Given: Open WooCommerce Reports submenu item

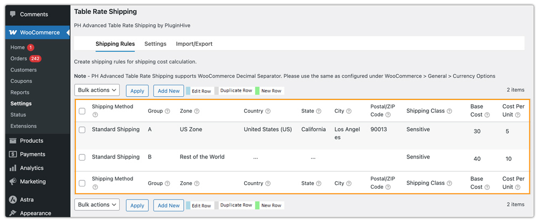Looking at the screenshot, I should coord(20,92).
